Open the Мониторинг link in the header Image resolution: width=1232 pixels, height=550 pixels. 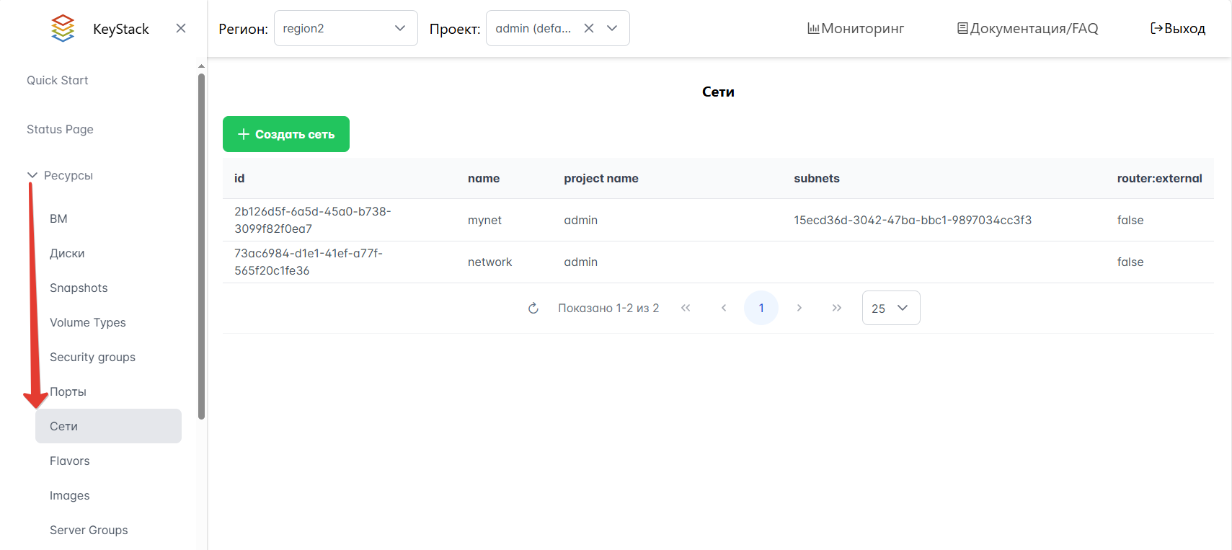pos(856,28)
